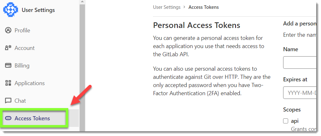
Task: Click the Account gear-person icon
Action: click(x=8, y=48)
